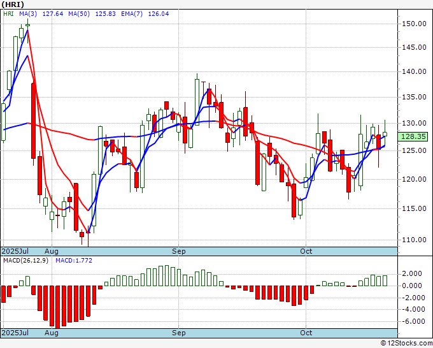Click Aug on price chart date axis
This screenshot has width=433, height=348.
[x=52, y=251]
